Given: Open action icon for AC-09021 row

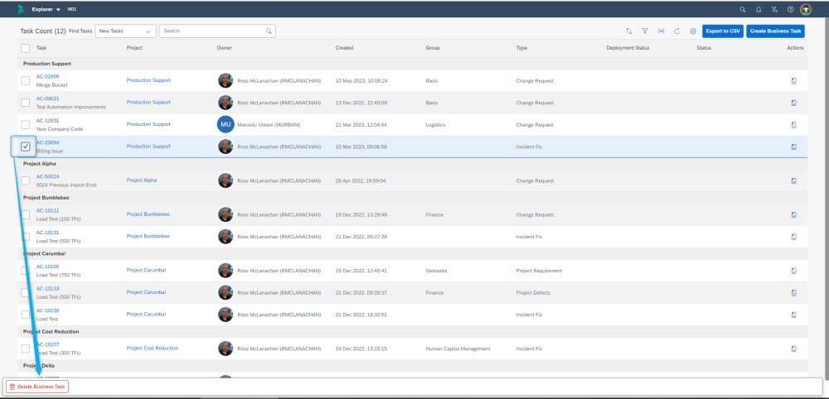Looking at the screenshot, I should 794,103.
